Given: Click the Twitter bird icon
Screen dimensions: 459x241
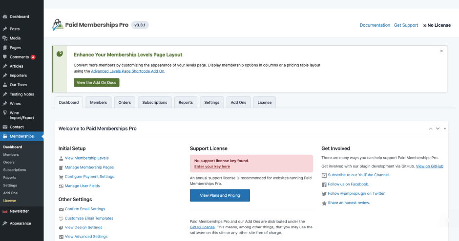Looking at the screenshot, I should [324, 194].
